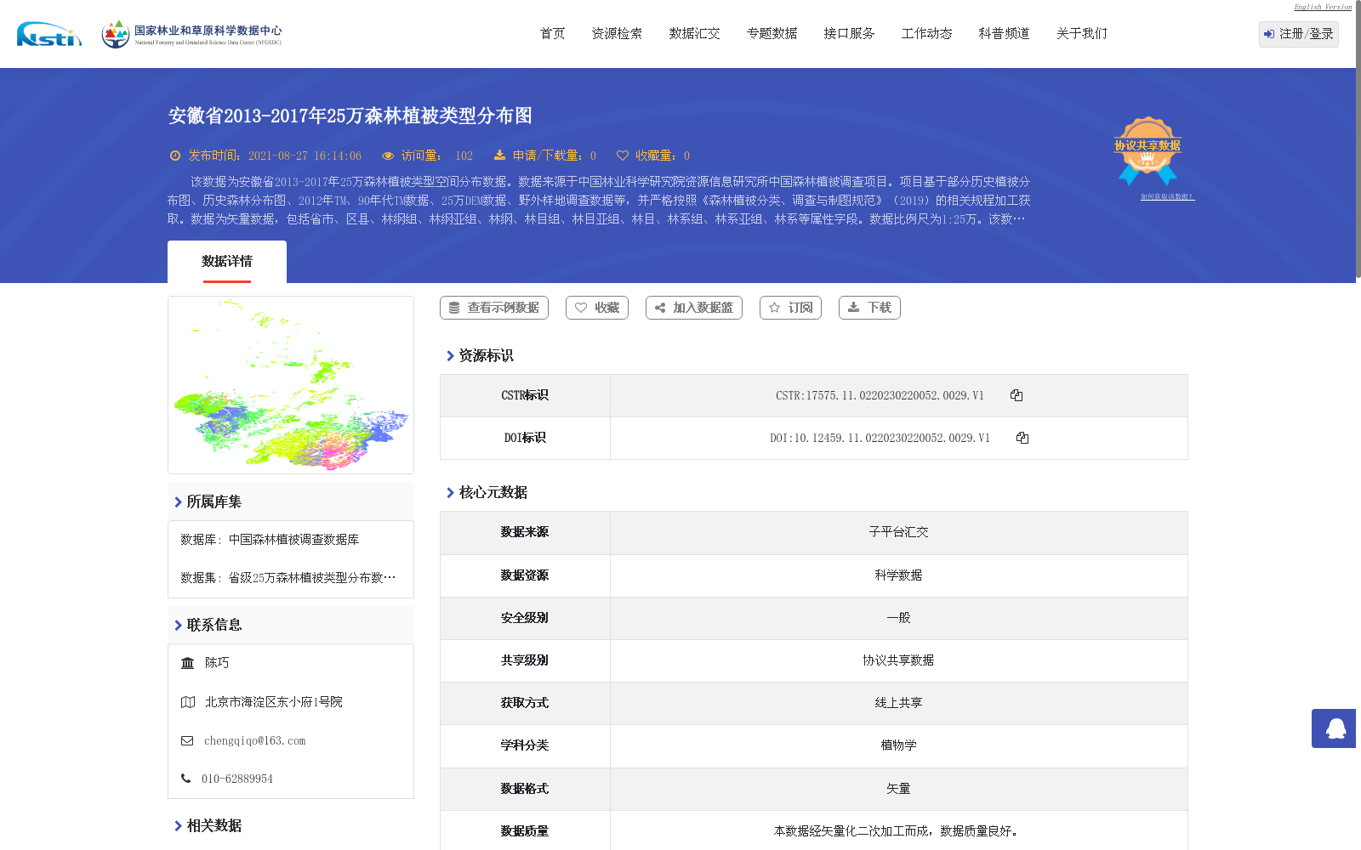This screenshot has width=1361, height=850.
Task: Click the eye icon beside 访问量
Action: click(388, 156)
